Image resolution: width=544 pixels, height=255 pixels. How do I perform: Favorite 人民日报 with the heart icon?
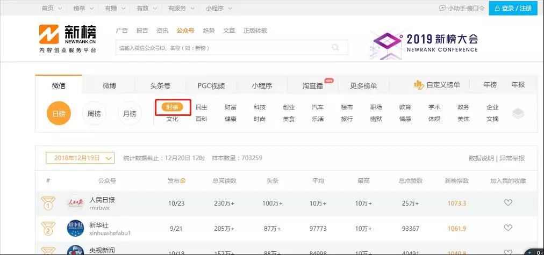tap(508, 203)
